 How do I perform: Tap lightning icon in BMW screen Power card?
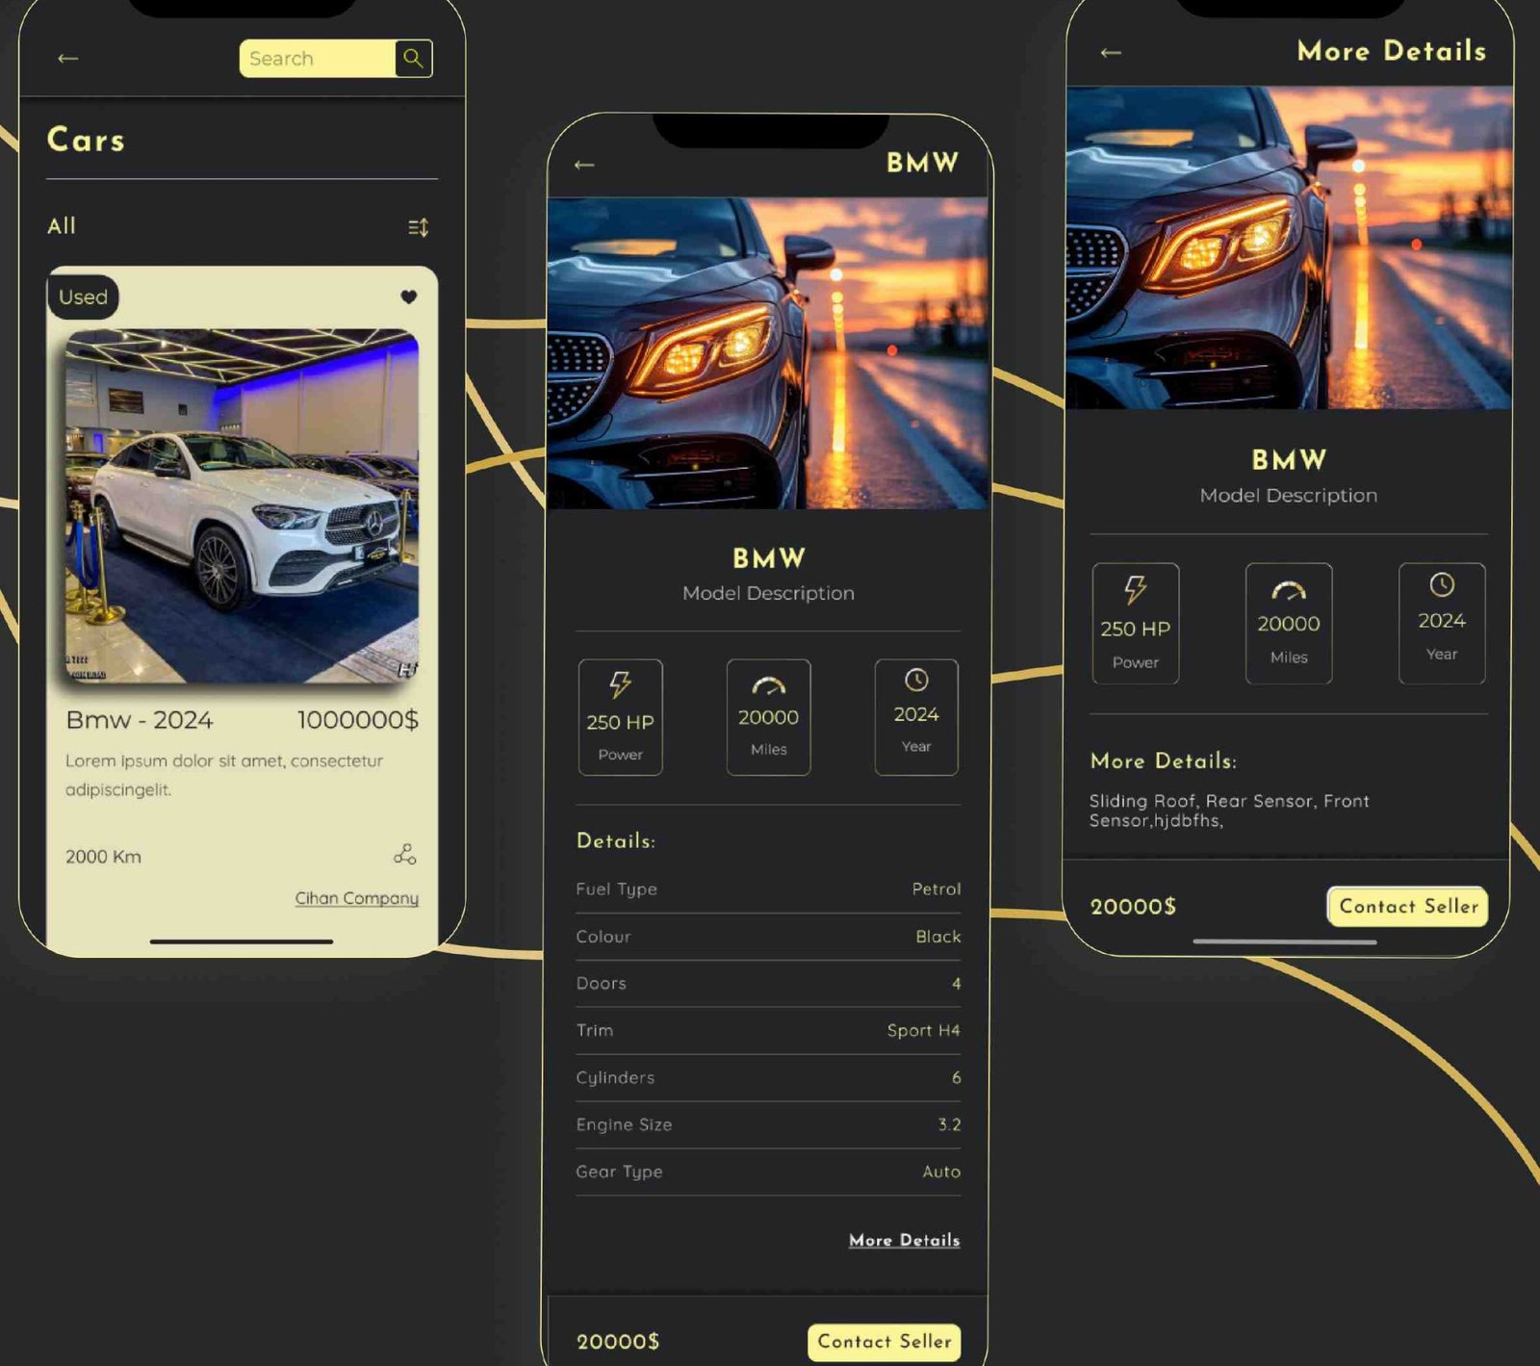[x=620, y=685]
